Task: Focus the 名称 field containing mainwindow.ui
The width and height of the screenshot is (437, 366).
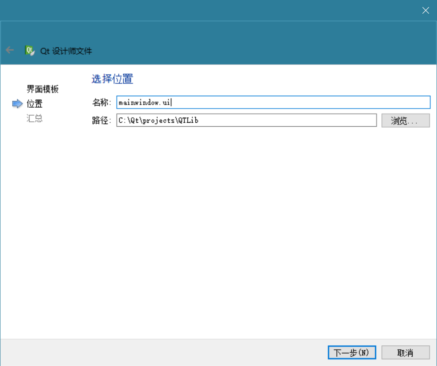Action: coord(273,102)
